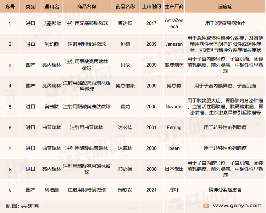The width and height of the screenshot is (266, 213).
Task: Click the 贝依 drug name cell
Action: pyautogui.click(x=125, y=65)
